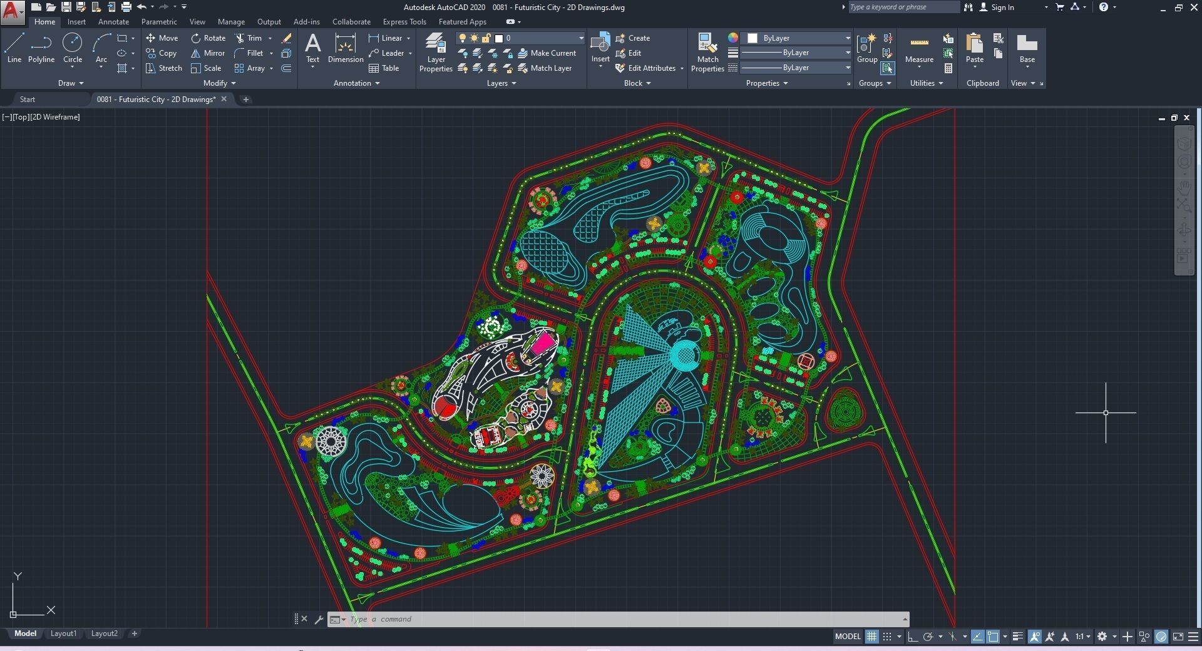Open the Parametric ribbon tab
This screenshot has height=651, width=1202.
[159, 22]
